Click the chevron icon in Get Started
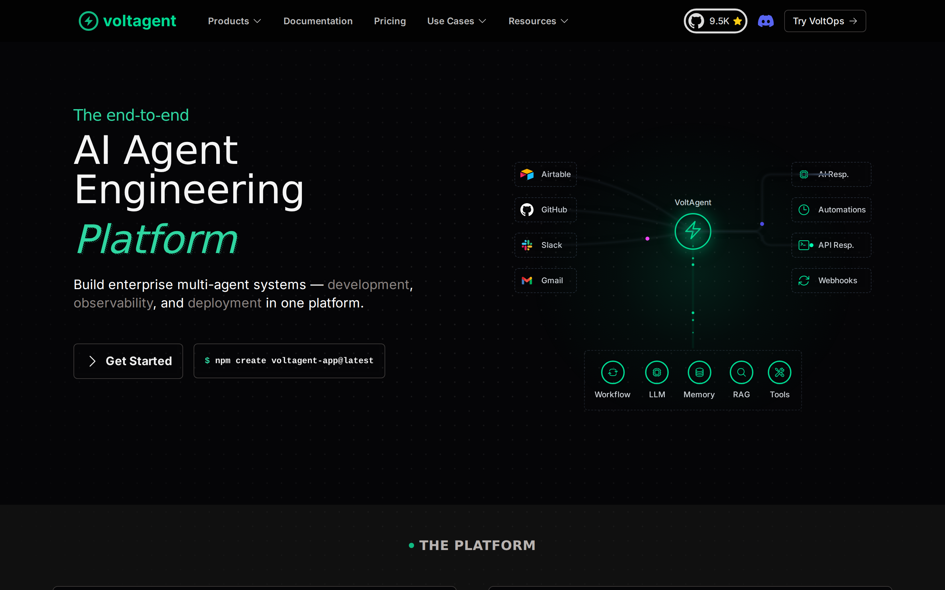 click(92, 361)
